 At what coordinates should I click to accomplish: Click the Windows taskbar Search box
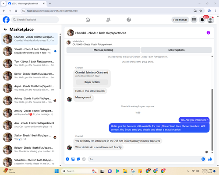[79, 171]
